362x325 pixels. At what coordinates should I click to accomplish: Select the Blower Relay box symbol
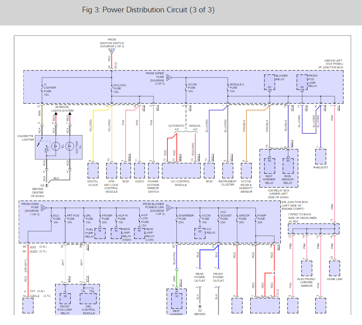(x=270, y=82)
